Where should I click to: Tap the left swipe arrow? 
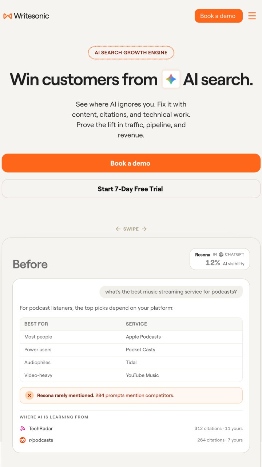click(118, 229)
